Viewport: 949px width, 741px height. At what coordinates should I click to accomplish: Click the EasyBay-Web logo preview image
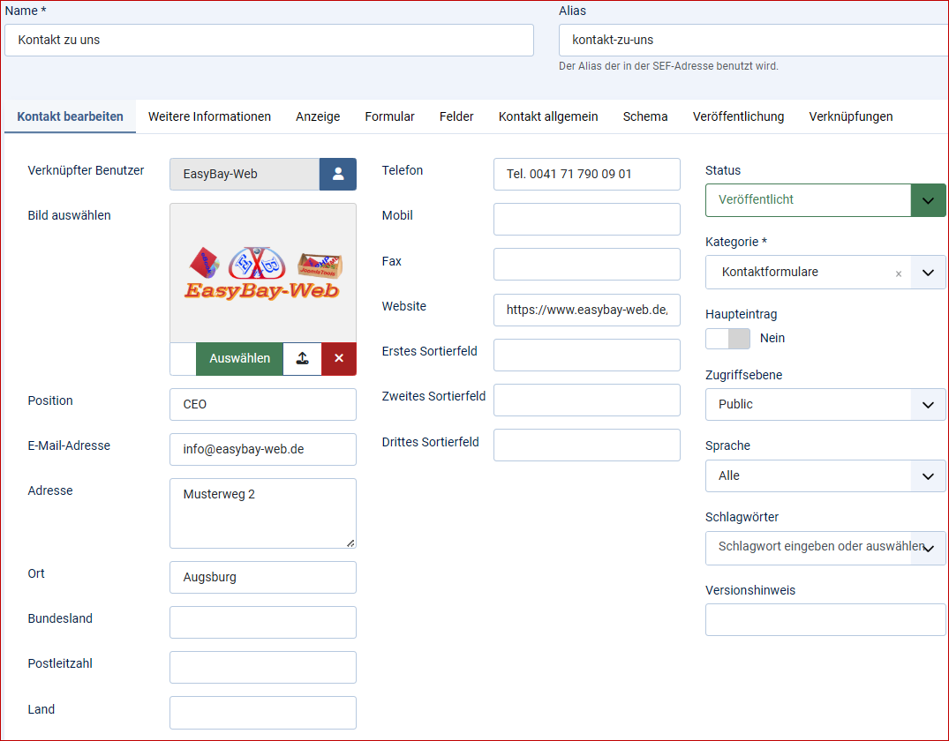pyautogui.click(x=263, y=273)
